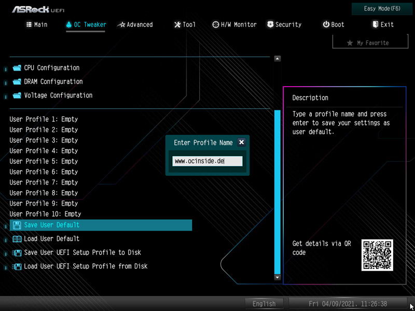Select User Profile 4: Empty

(x=44, y=151)
